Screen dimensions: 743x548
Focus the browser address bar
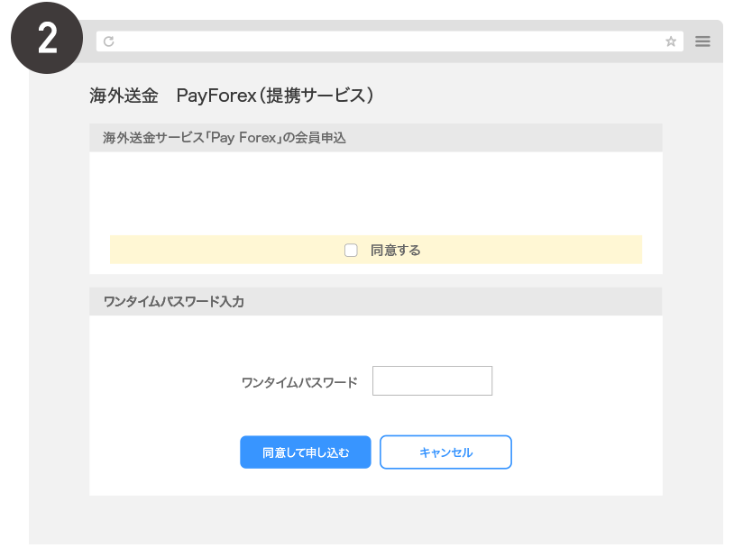point(390,41)
